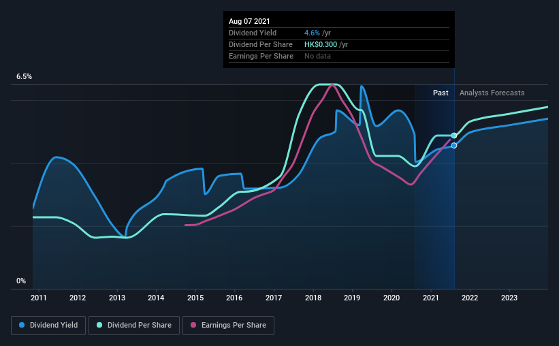Viewport: 559px width, 346px height.
Task: Click the 2012 x-axis label
Action: 78,298
